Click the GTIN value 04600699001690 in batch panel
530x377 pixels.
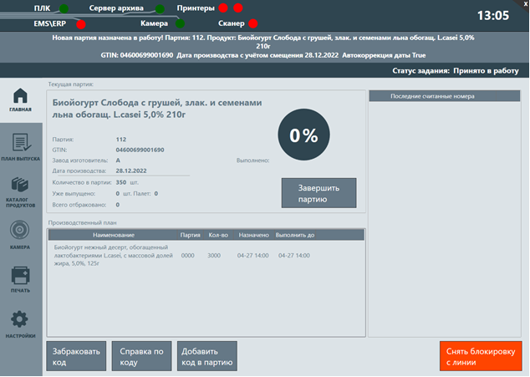point(140,150)
